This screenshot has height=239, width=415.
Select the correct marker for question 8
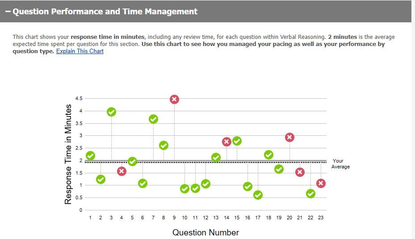(163, 145)
